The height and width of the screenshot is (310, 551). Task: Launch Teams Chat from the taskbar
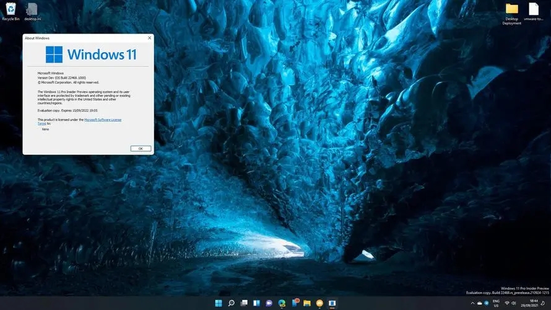(x=269, y=303)
